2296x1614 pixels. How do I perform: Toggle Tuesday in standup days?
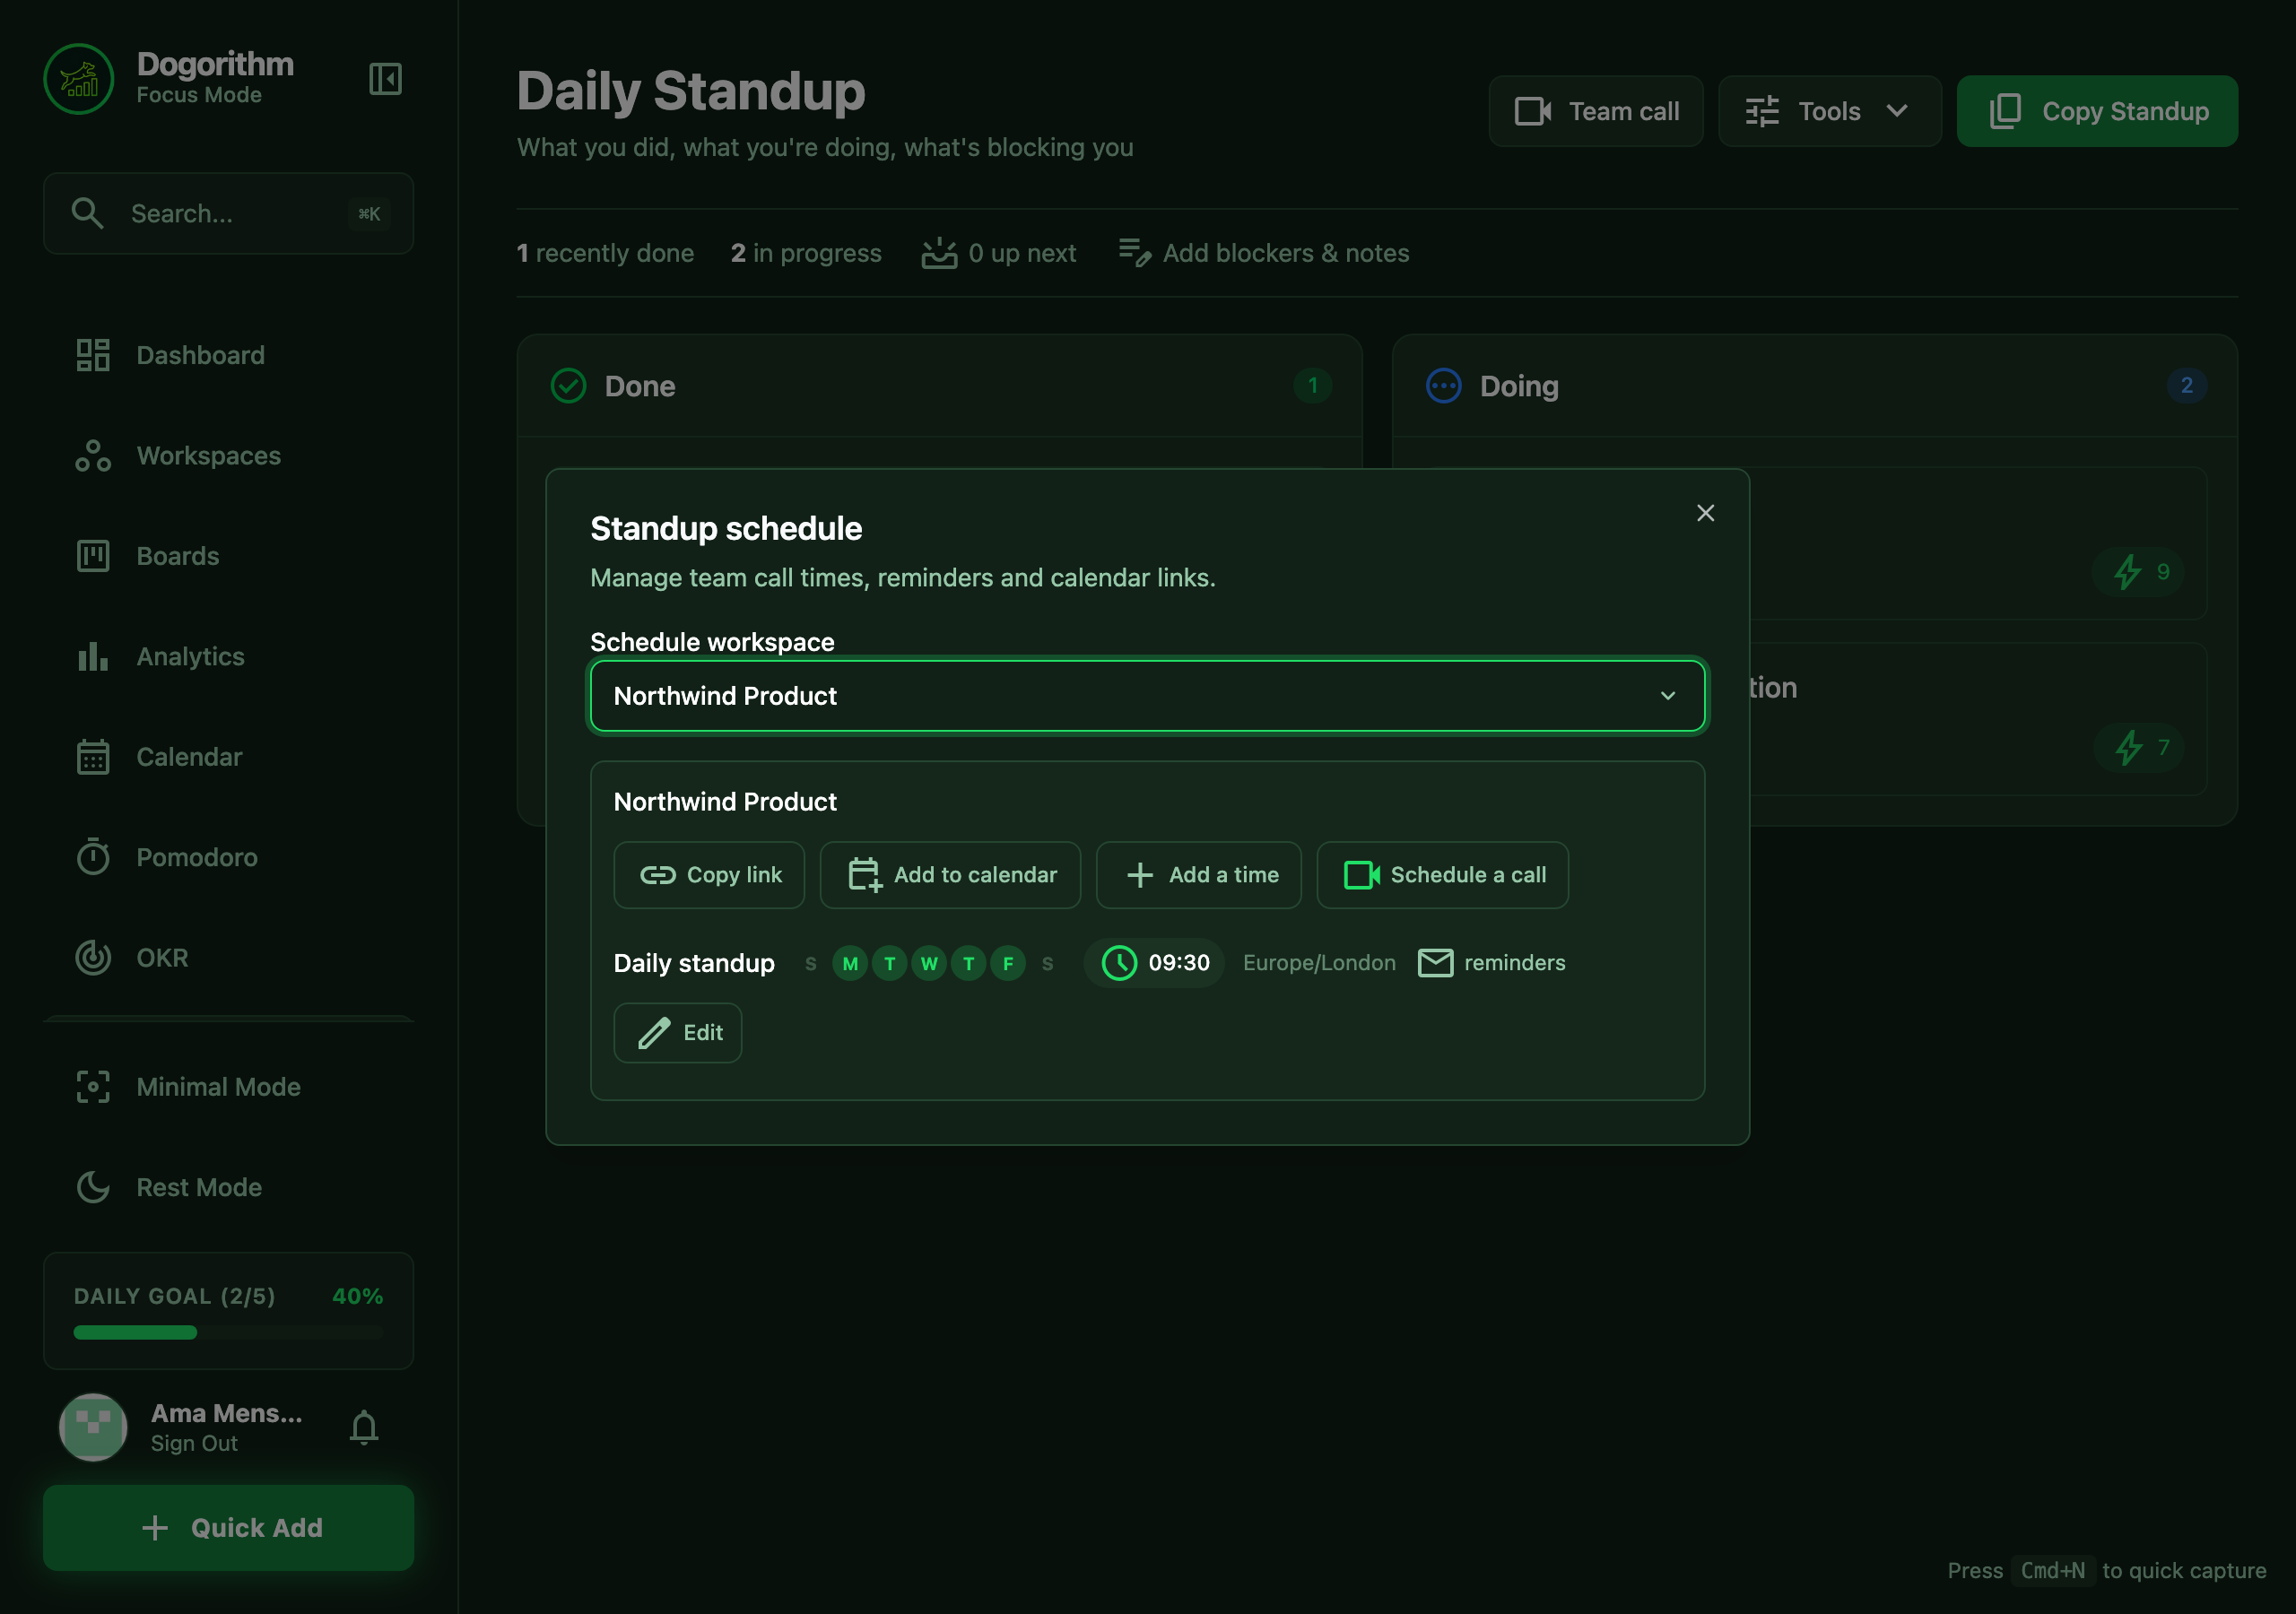tap(889, 964)
